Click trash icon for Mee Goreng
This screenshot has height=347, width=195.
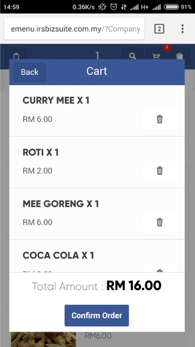click(159, 222)
